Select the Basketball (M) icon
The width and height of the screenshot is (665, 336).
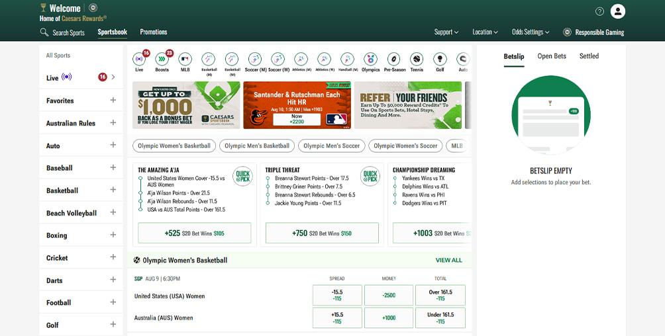208,60
